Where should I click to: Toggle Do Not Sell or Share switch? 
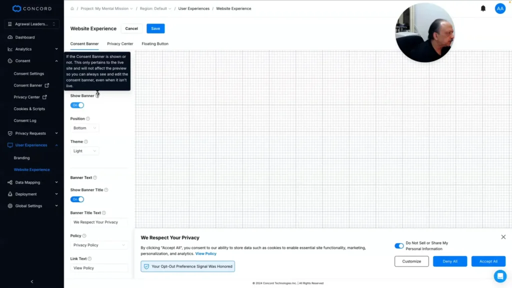coord(398,246)
